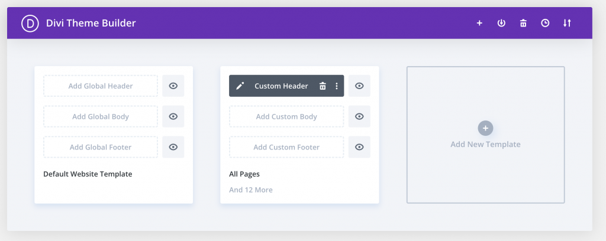
Task: Edit Custom Header with the pencil icon
Action: pyautogui.click(x=240, y=86)
